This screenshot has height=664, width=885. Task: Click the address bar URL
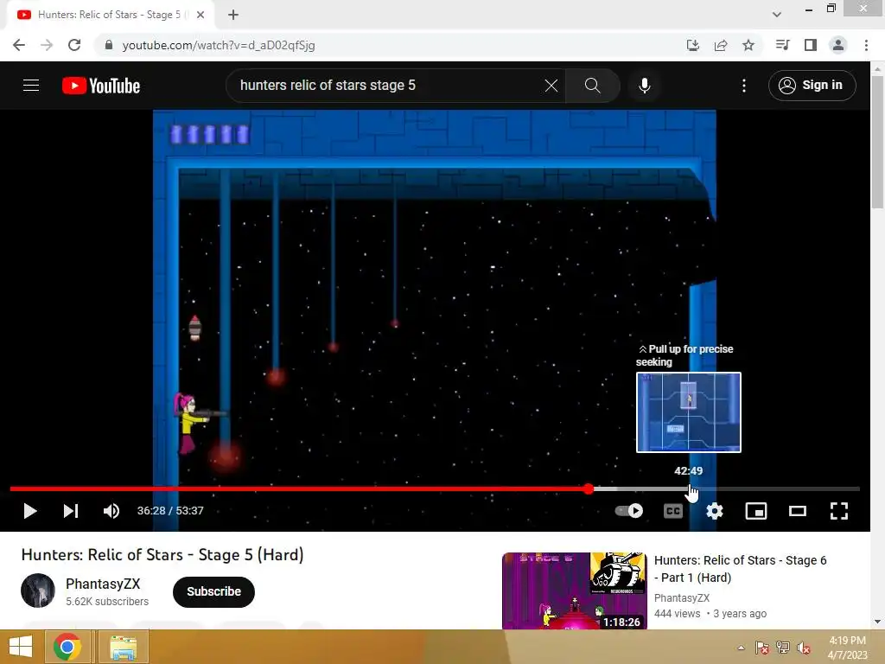coord(219,45)
